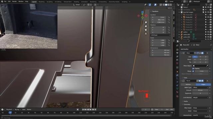Open the Width Type Offset dropdown
Viewport: 213px width, 119px height.
pos(200,88)
